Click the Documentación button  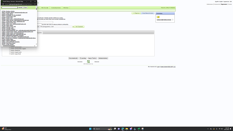point(74,58)
